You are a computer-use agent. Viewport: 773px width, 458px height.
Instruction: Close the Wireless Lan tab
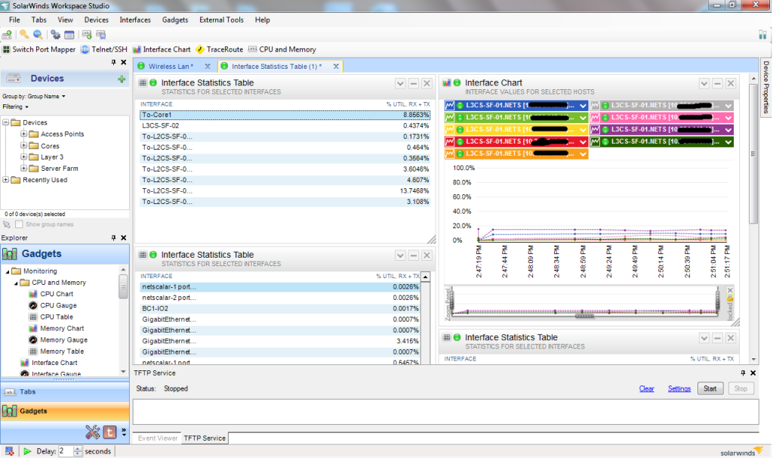pyautogui.click(x=208, y=67)
